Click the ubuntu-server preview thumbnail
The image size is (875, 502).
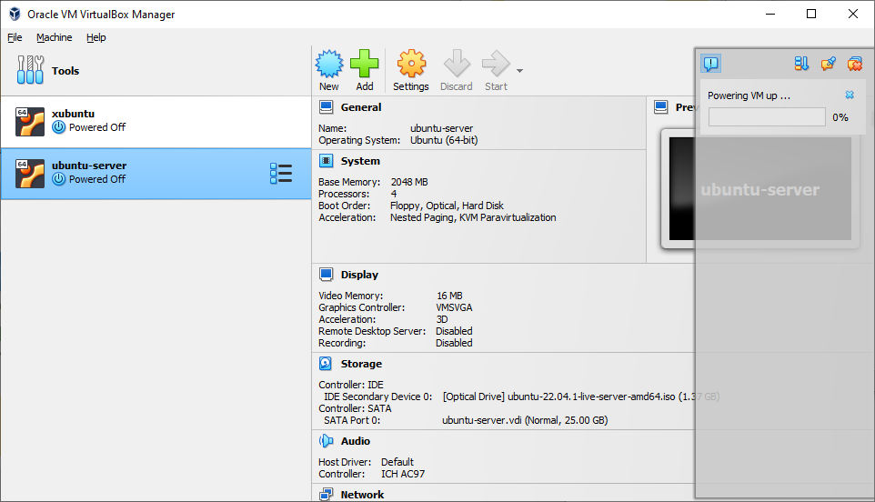[x=760, y=189]
